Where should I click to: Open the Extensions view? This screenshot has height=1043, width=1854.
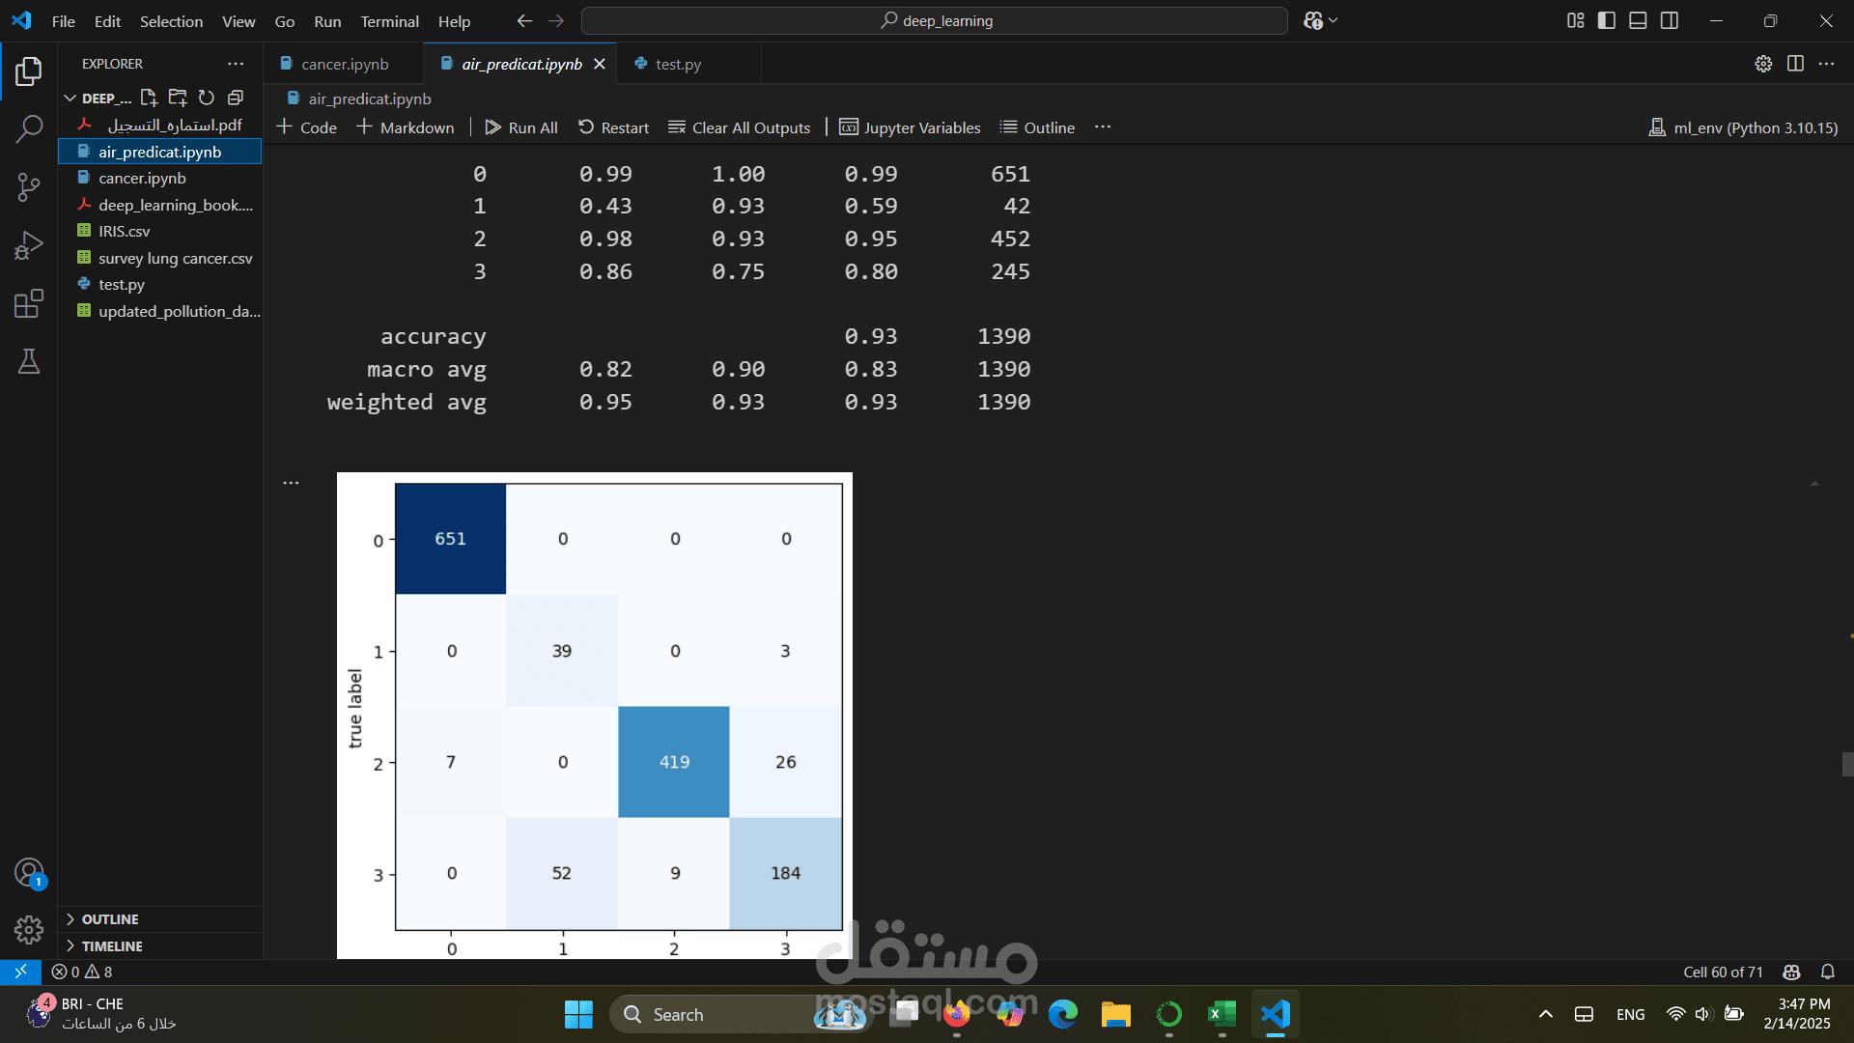coord(29,303)
